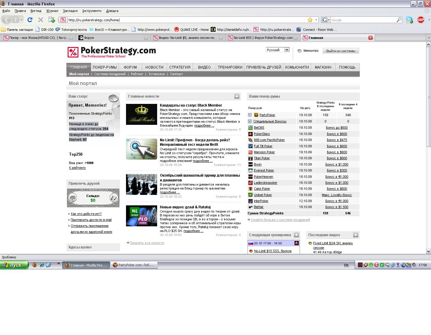Open the Закладки menu
This screenshot has height=335, width=431.
[x=70, y=11]
